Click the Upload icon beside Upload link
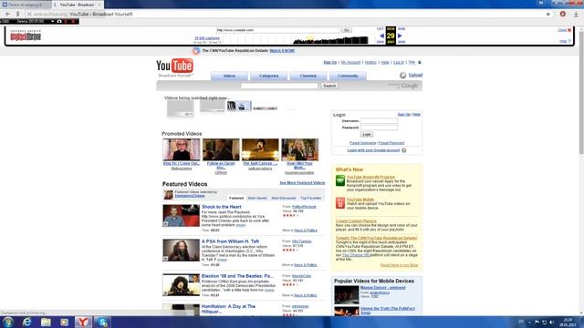 (x=402, y=75)
